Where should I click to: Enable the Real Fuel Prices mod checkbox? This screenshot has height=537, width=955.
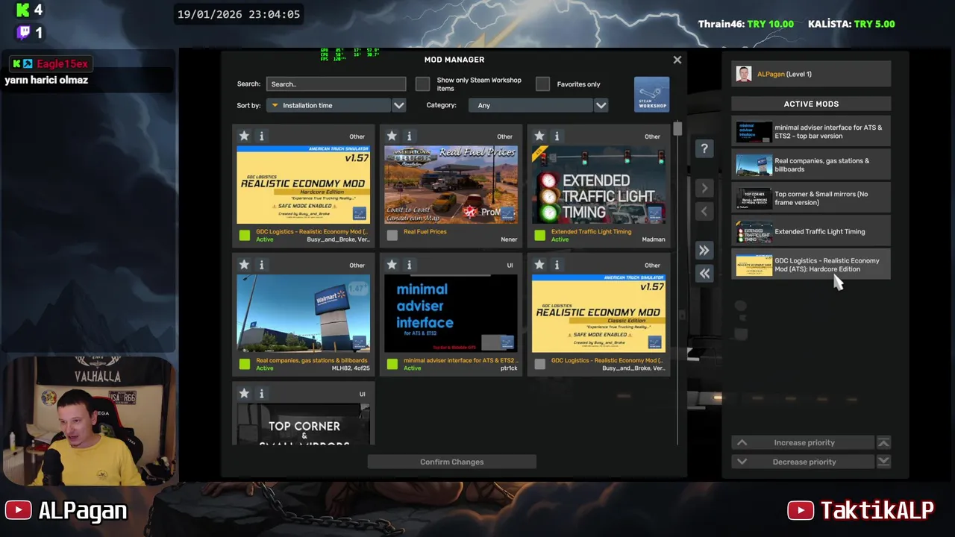tap(392, 236)
